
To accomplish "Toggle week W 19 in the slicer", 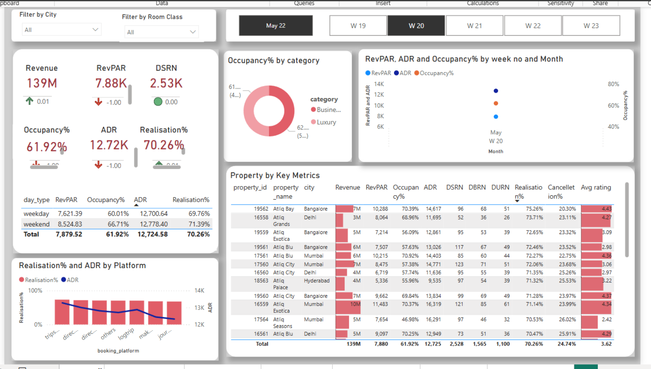I will coord(358,26).
